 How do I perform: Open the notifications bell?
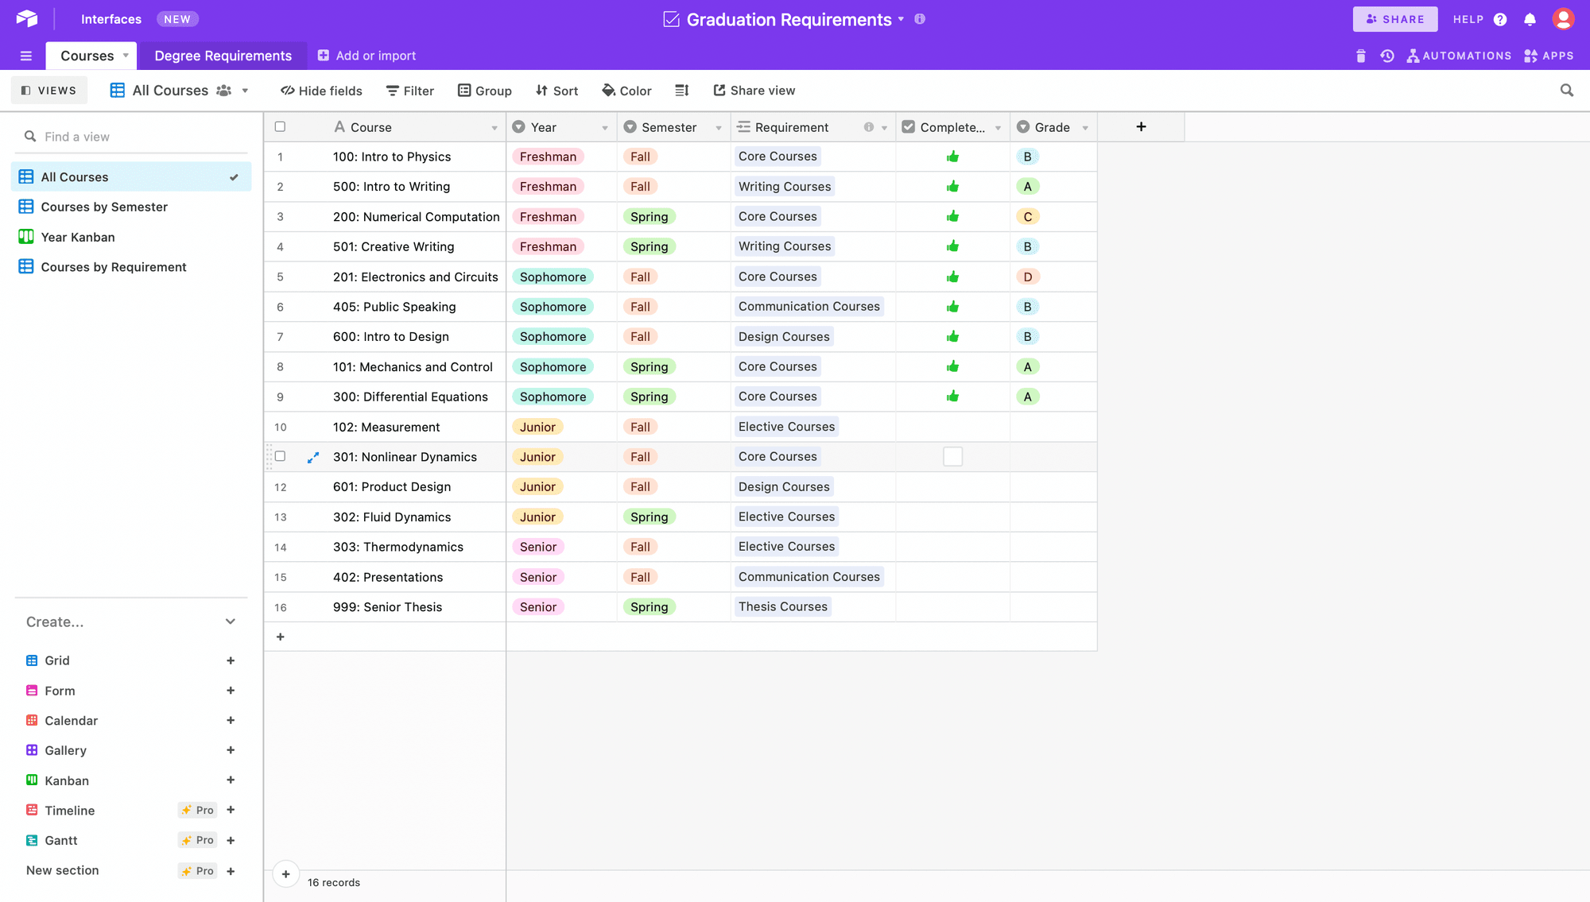pos(1530,19)
